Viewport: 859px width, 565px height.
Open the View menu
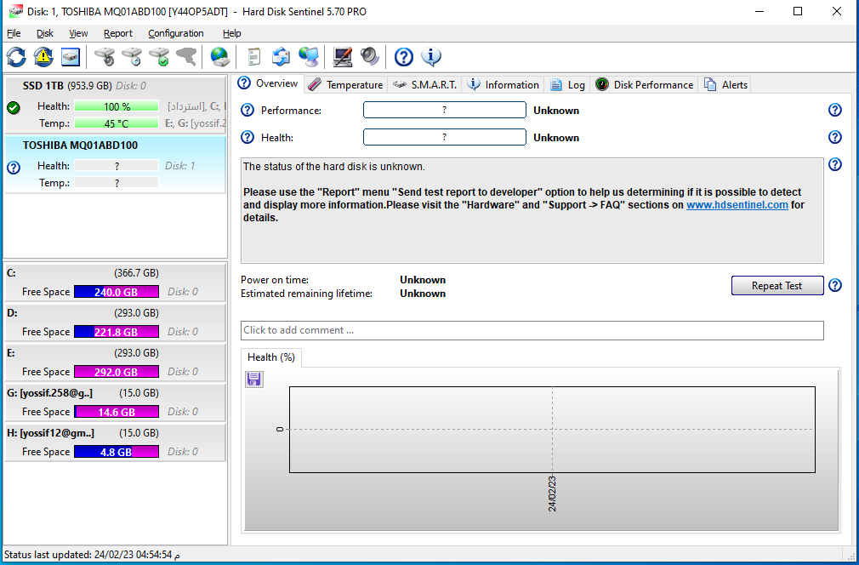pos(78,33)
